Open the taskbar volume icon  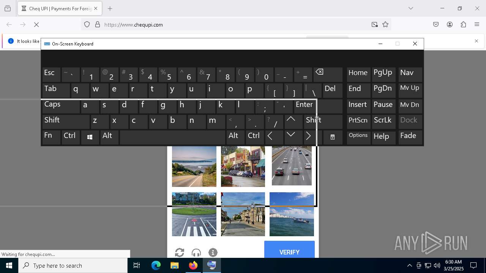437,265
